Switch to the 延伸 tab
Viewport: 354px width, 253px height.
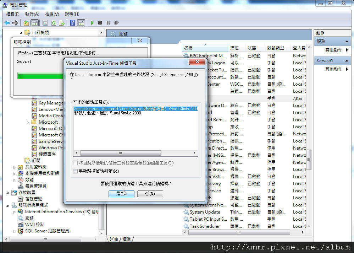[114, 239]
